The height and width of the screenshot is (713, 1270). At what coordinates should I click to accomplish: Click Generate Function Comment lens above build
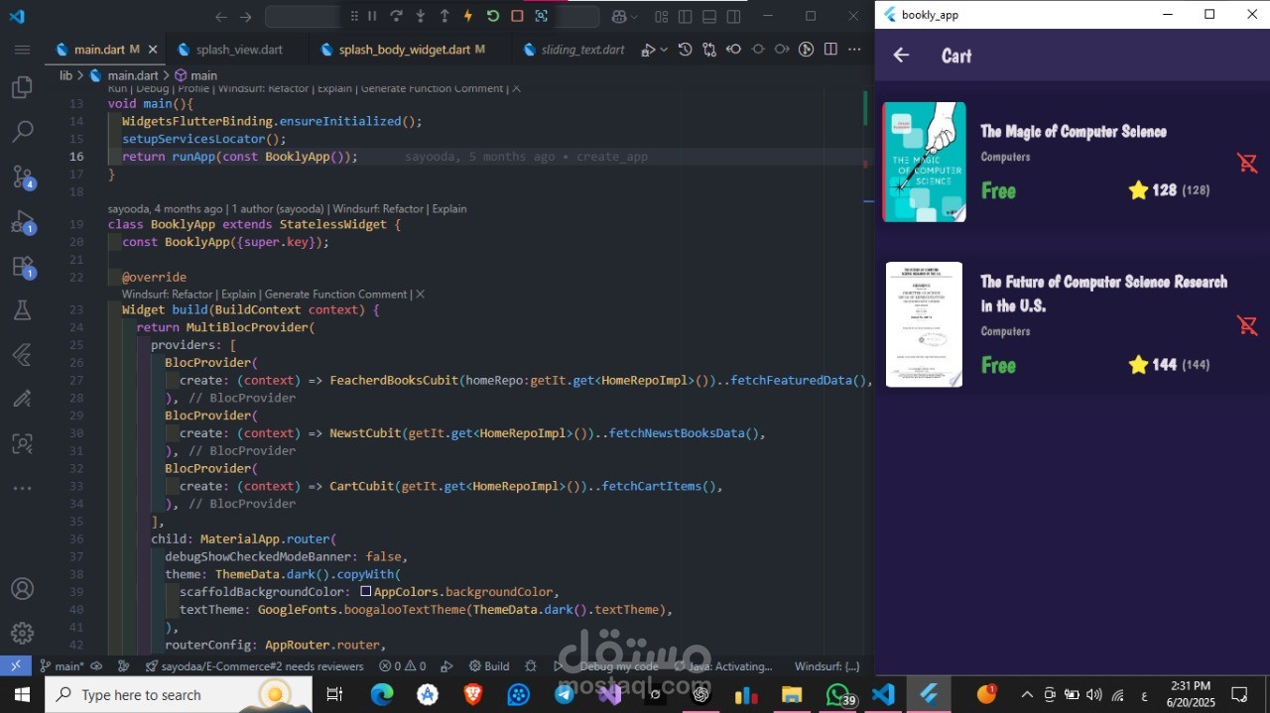pos(334,295)
